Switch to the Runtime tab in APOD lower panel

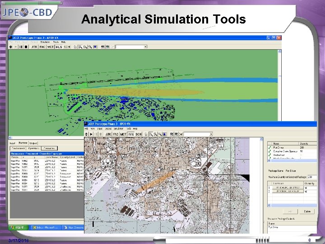pyautogui.click(x=23, y=143)
